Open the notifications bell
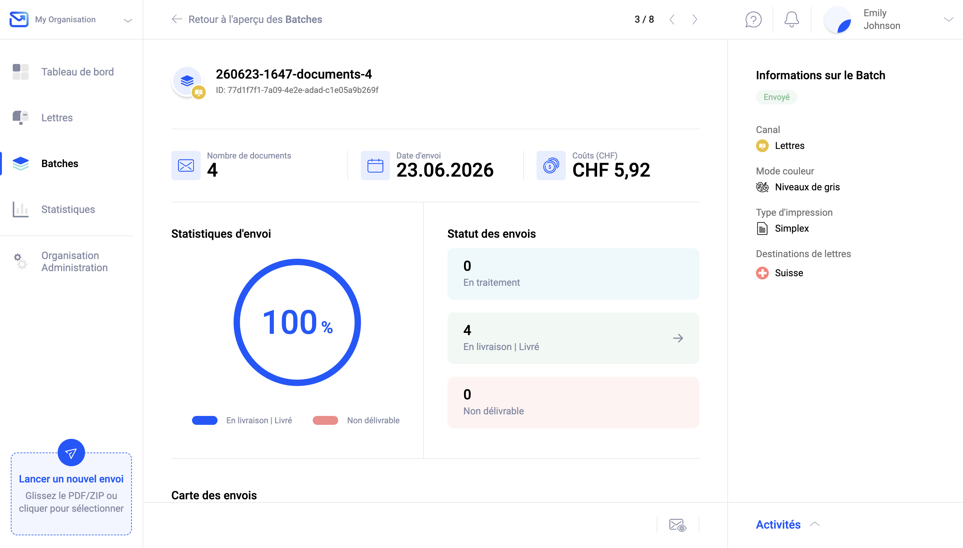The height and width of the screenshot is (548, 963). (792, 20)
